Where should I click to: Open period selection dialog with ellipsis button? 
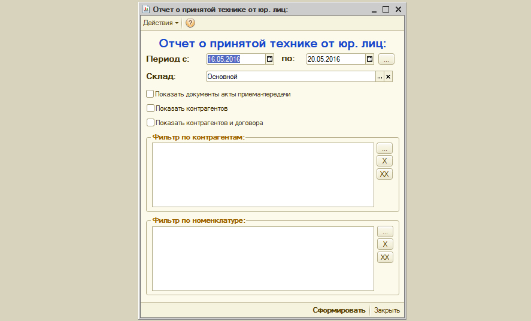(387, 59)
